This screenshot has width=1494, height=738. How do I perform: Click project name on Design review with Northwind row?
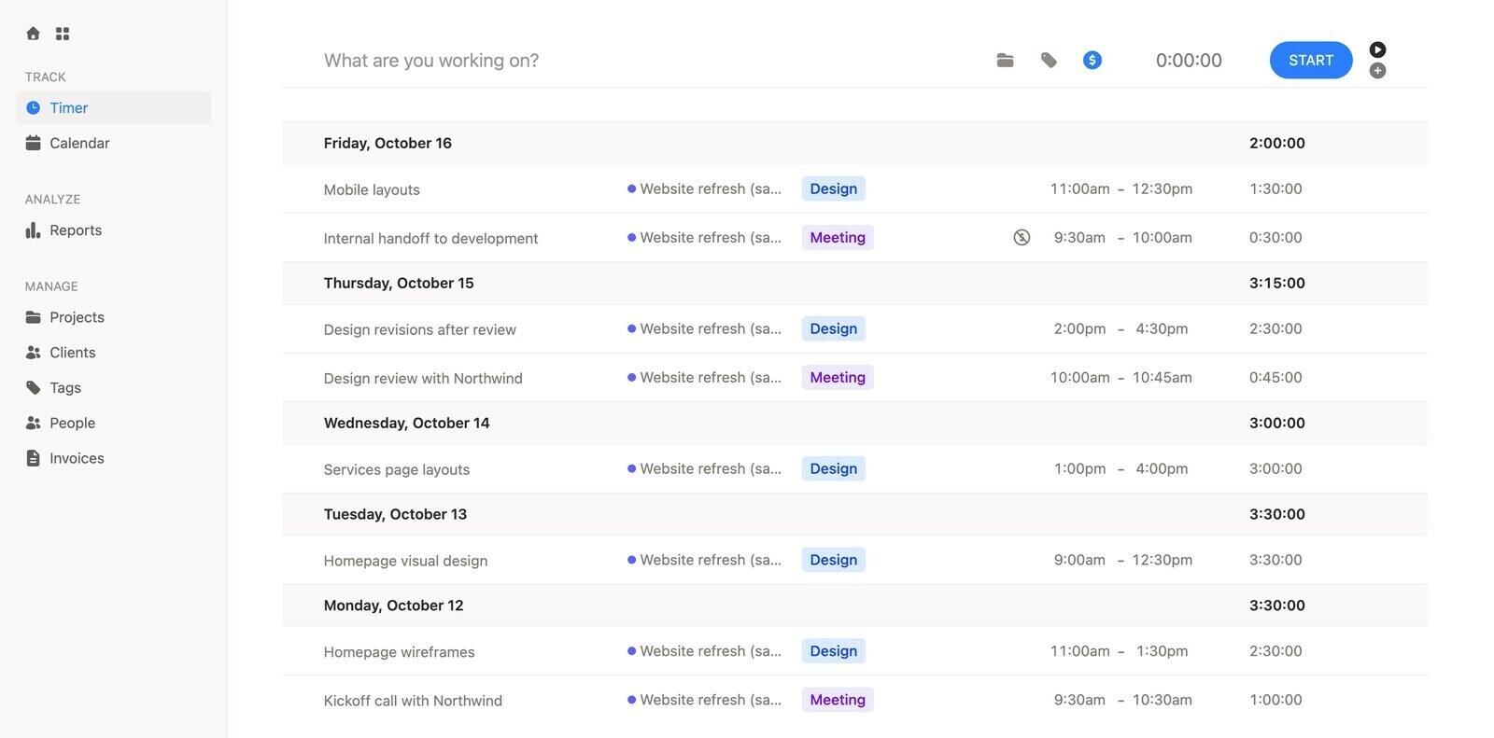[x=705, y=377]
